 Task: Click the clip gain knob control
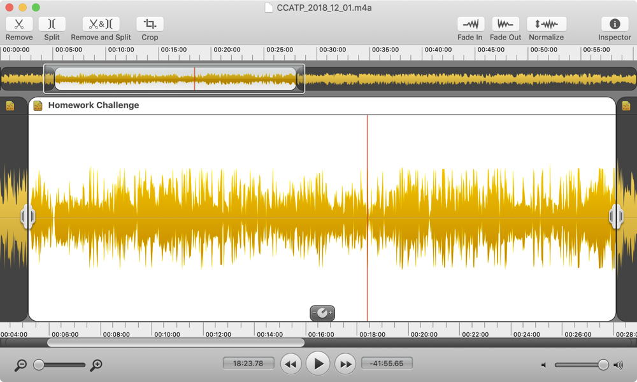(322, 313)
